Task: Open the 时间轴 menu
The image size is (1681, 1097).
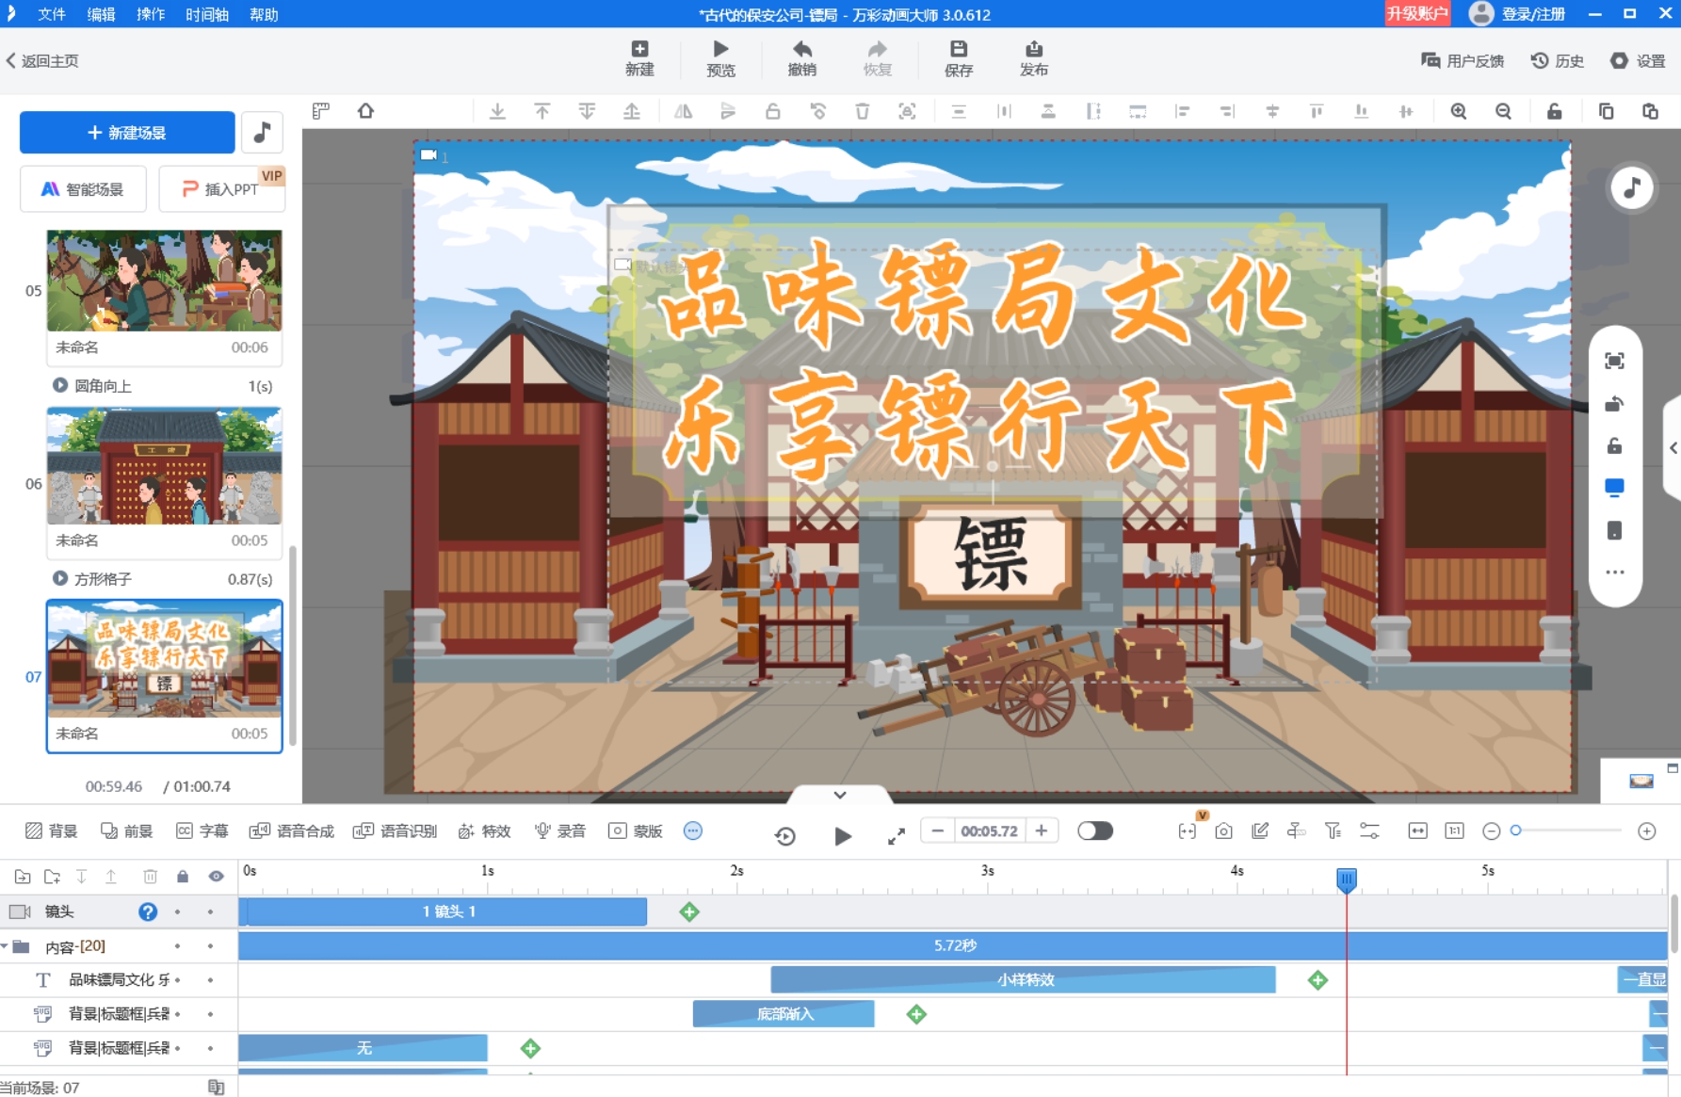Action: click(207, 14)
